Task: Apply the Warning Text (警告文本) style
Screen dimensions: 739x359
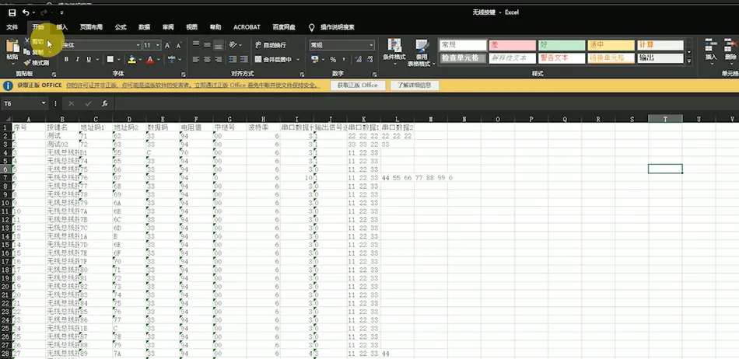Action: pyautogui.click(x=562, y=58)
